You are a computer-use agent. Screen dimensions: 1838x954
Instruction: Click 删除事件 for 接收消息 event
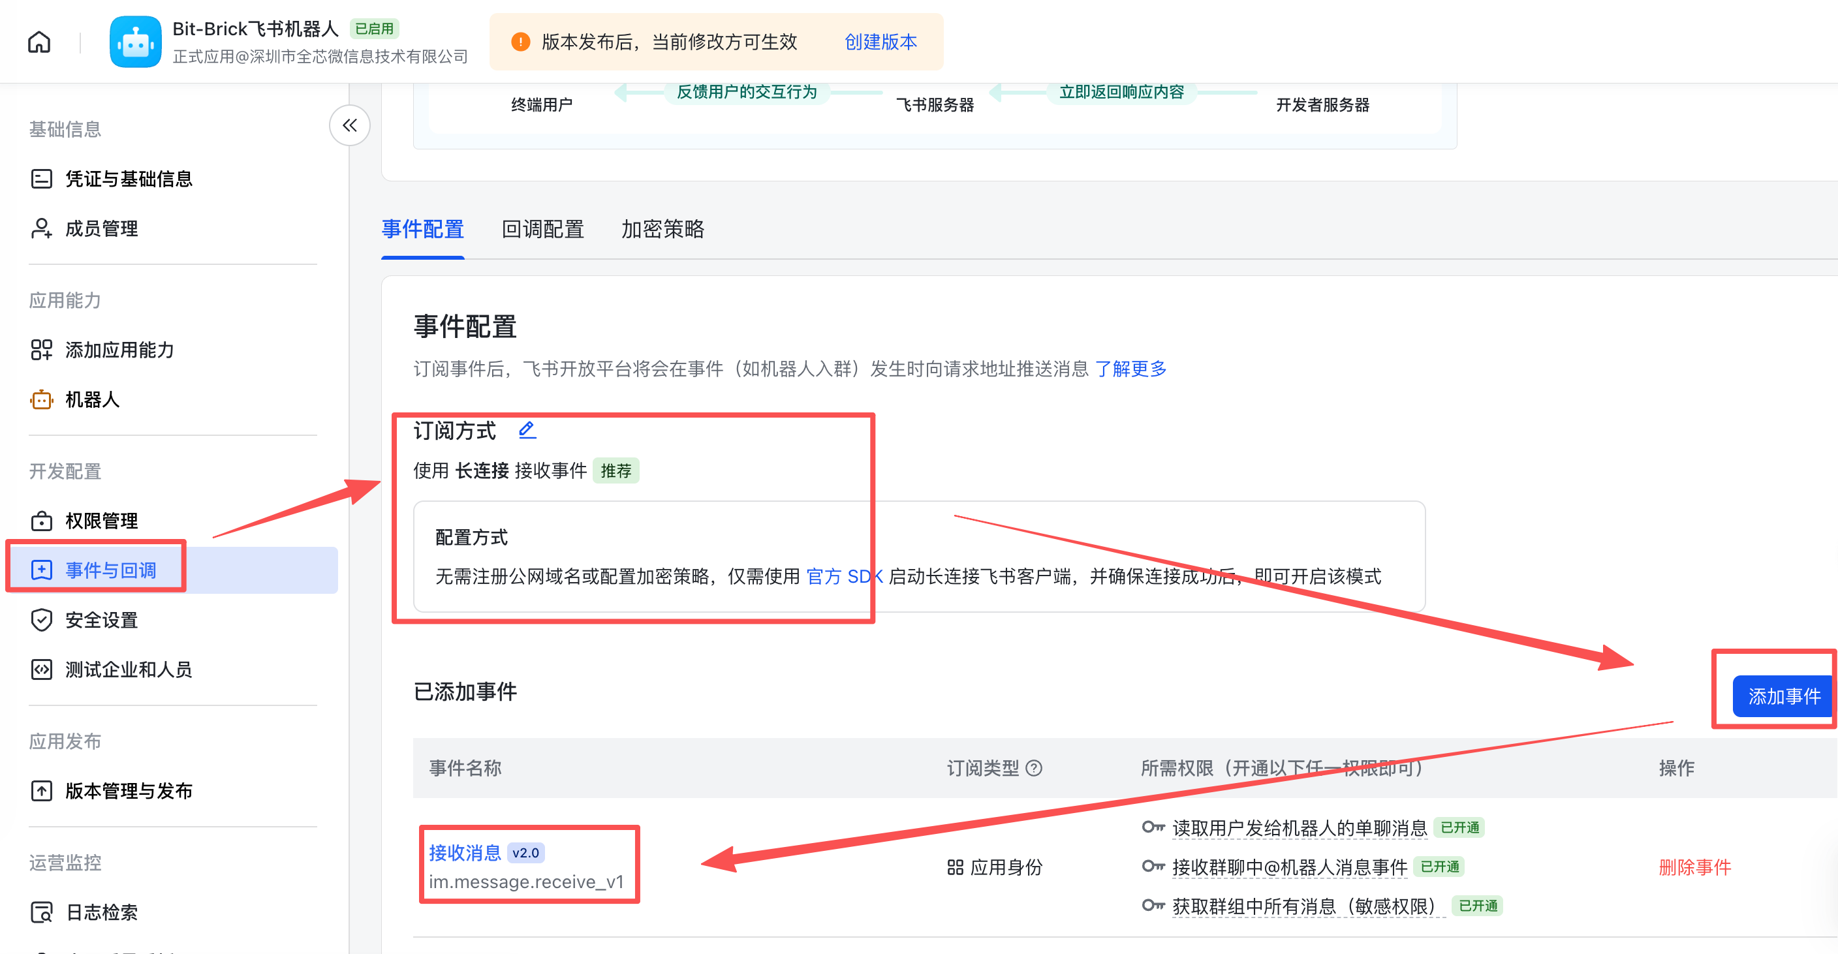point(1694,867)
